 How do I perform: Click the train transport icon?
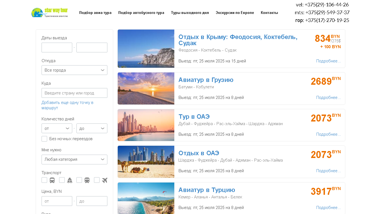(87, 180)
